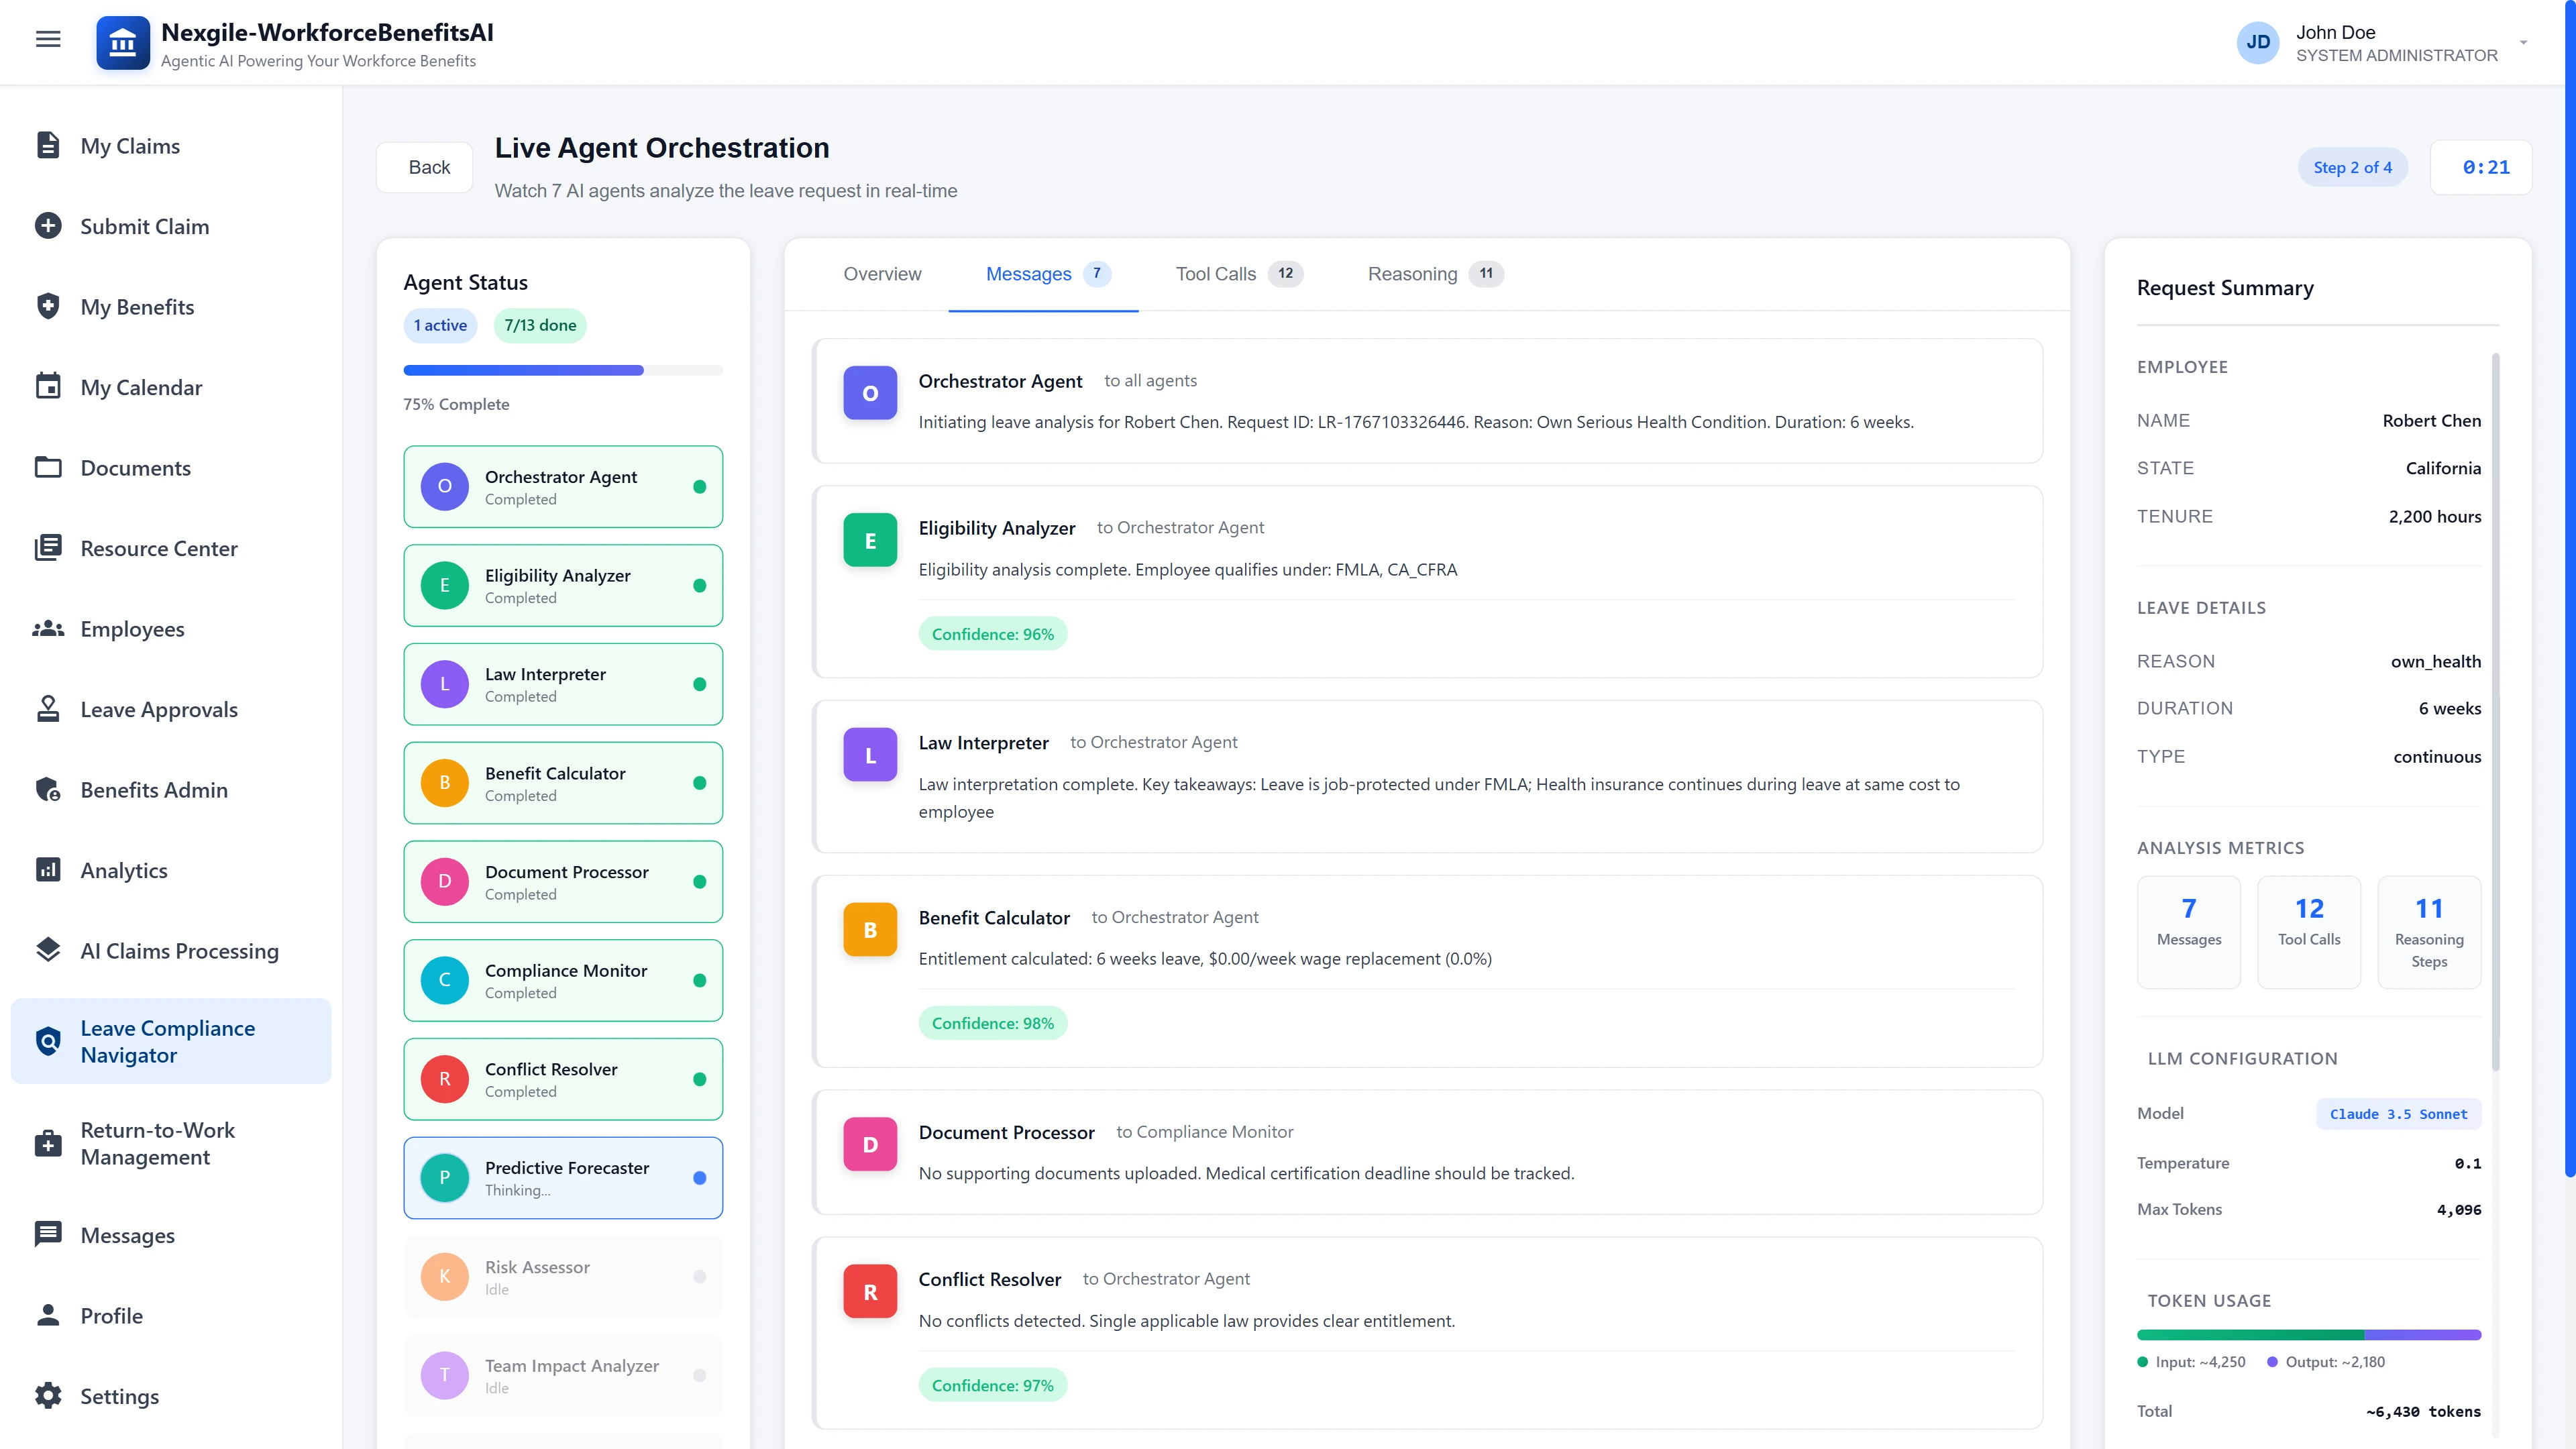The image size is (2576, 1449).
Task: Toggle the Predictive Forecaster agent card
Action: [x=563, y=1178]
